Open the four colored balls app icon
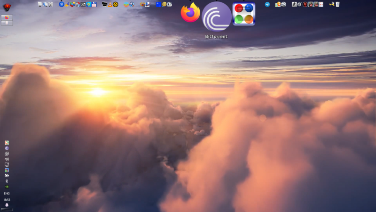 (243, 14)
